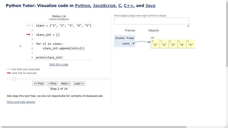Image resolution: width=228 pixels, height=128 pixels.
Task: Click inside the Print output box
Action: [151, 21]
